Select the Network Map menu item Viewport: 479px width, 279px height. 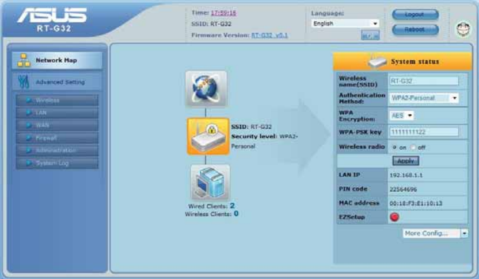pos(57,60)
